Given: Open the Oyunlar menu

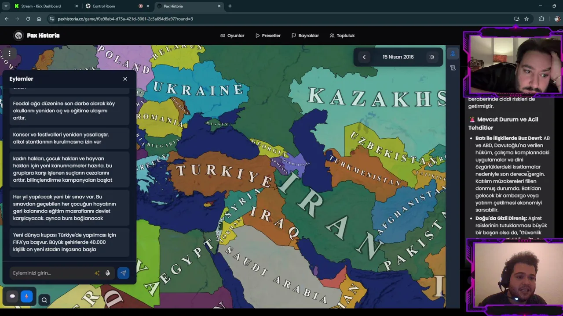Looking at the screenshot, I should point(233,36).
